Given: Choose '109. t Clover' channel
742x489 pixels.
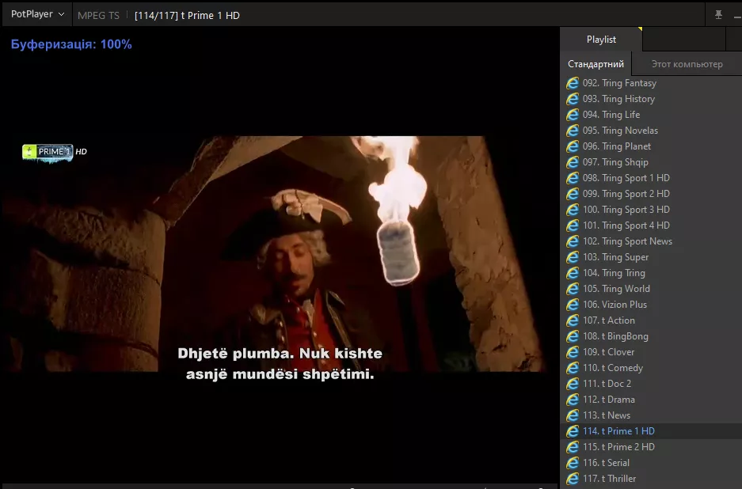Looking at the screenshot, I should coord(651,352).
